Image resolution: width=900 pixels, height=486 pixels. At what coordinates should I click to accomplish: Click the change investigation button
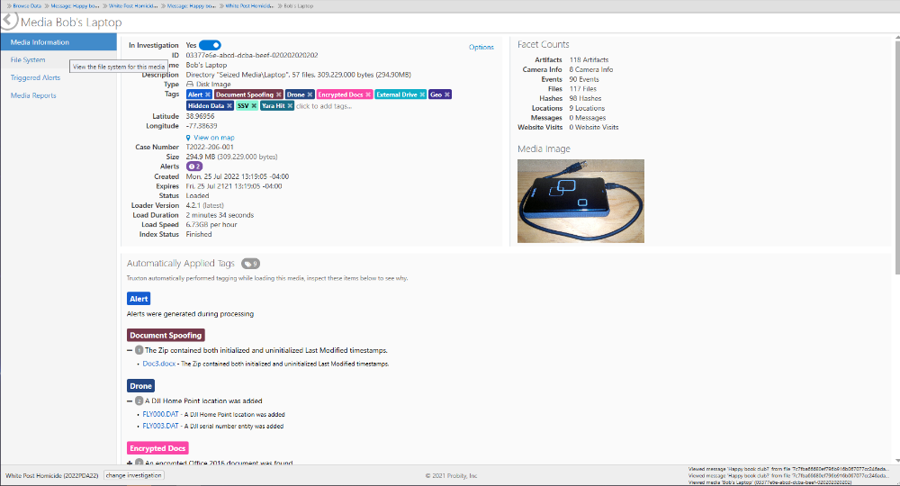pos(134,476)
